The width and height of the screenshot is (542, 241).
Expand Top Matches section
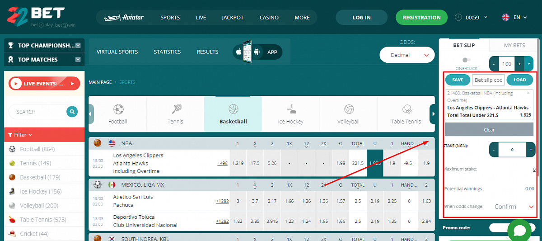(78, 59)
